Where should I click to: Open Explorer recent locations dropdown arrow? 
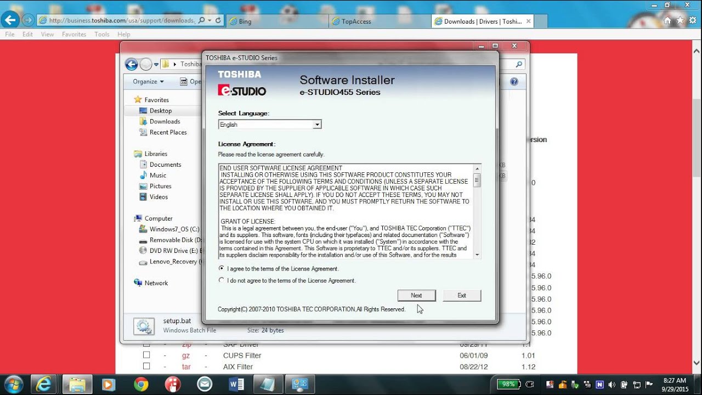click(x=156, y=64)
